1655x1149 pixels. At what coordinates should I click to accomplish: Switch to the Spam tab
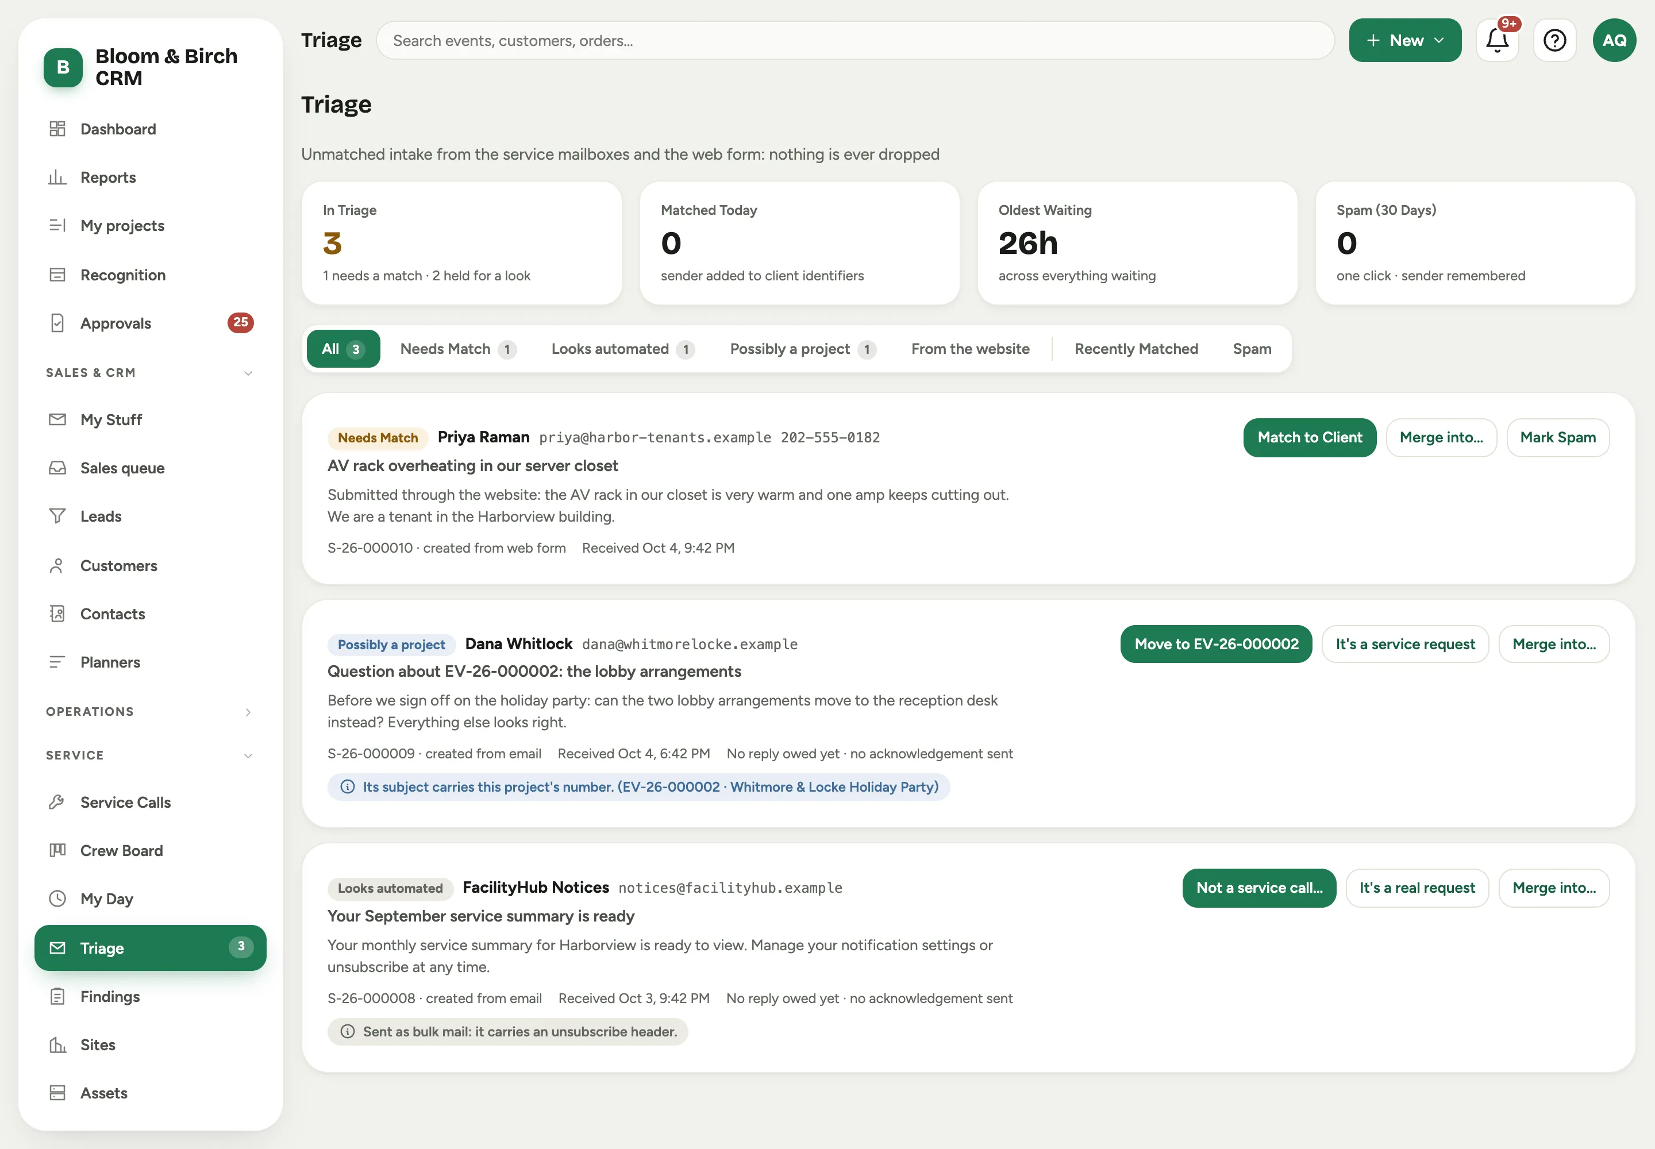click(1252, 349)
